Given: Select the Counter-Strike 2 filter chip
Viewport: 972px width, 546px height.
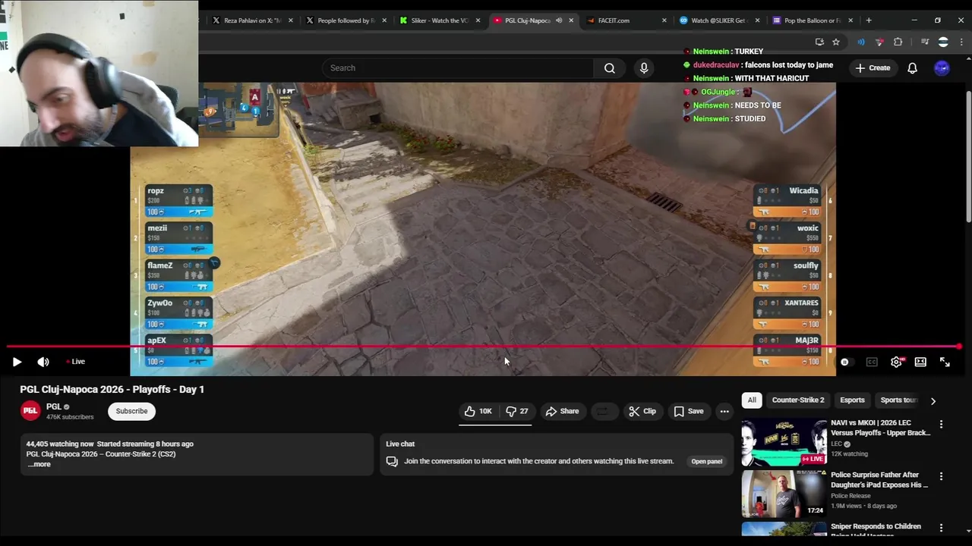Looking at the screenshot, I should coord(798,400).
